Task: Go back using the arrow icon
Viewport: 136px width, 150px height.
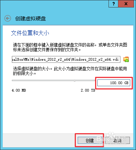Action: coord(8,18)
